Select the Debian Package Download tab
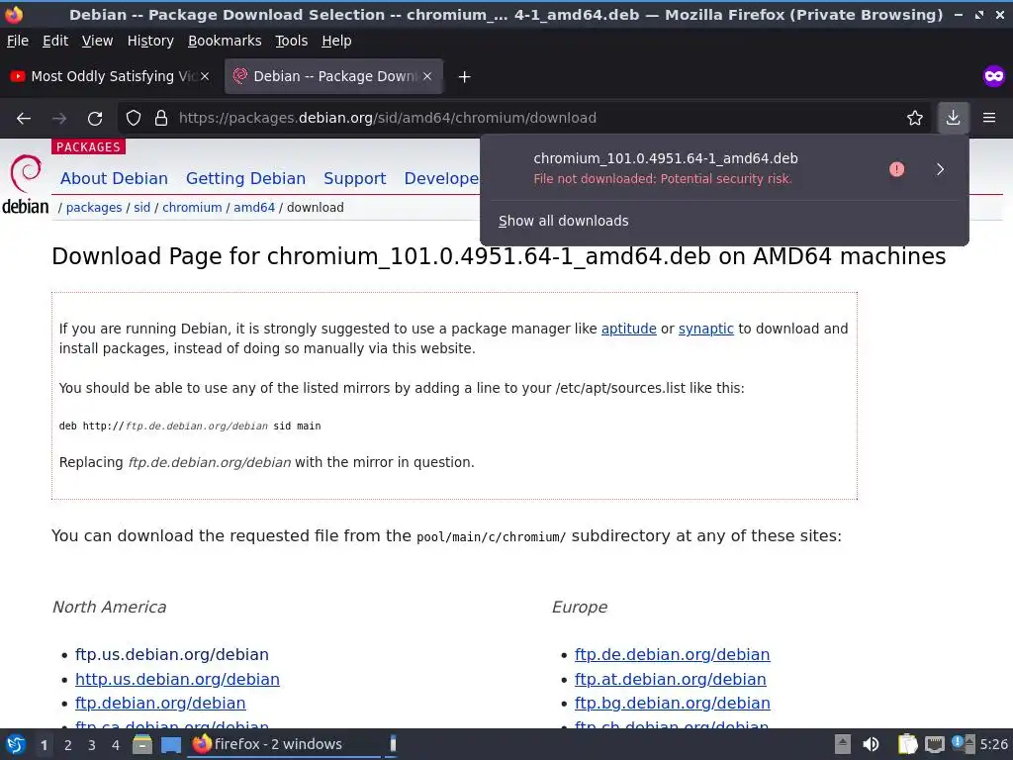Screen dimensions: 1013x760 333,76
